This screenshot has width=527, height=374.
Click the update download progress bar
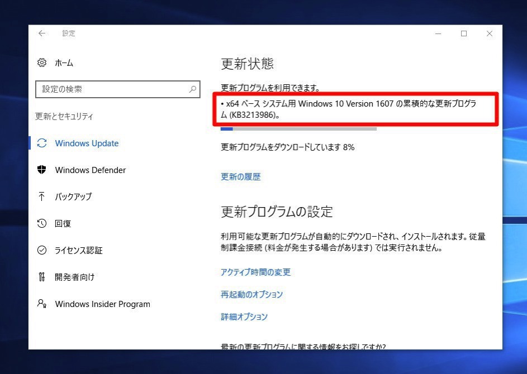(298, 128)
